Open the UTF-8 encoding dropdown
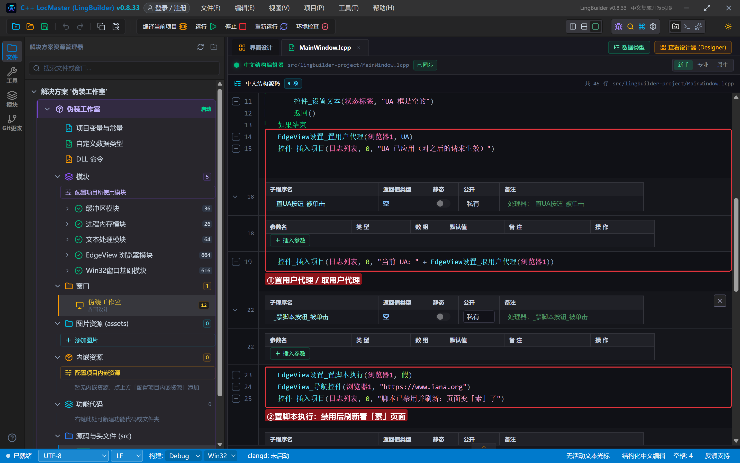Viewport: 740px width, 463px height. pos(74,456)
